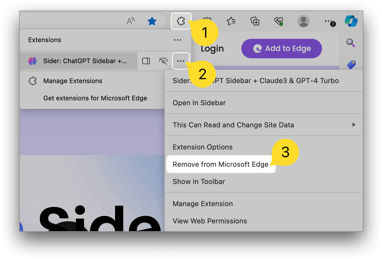
Task: Open Manage Extension menu item
Action: [264, 204]
